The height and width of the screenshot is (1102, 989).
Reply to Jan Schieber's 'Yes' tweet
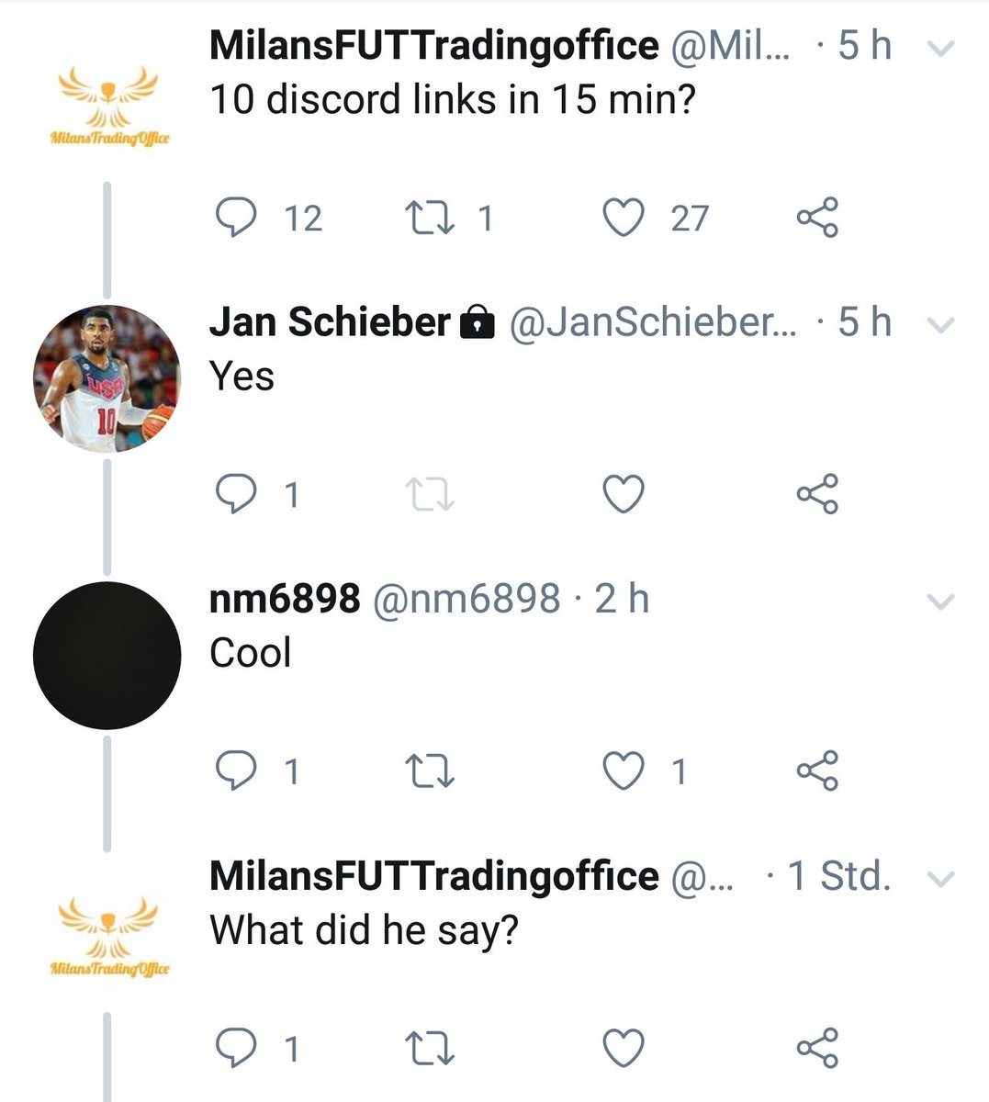pos(235,495)
